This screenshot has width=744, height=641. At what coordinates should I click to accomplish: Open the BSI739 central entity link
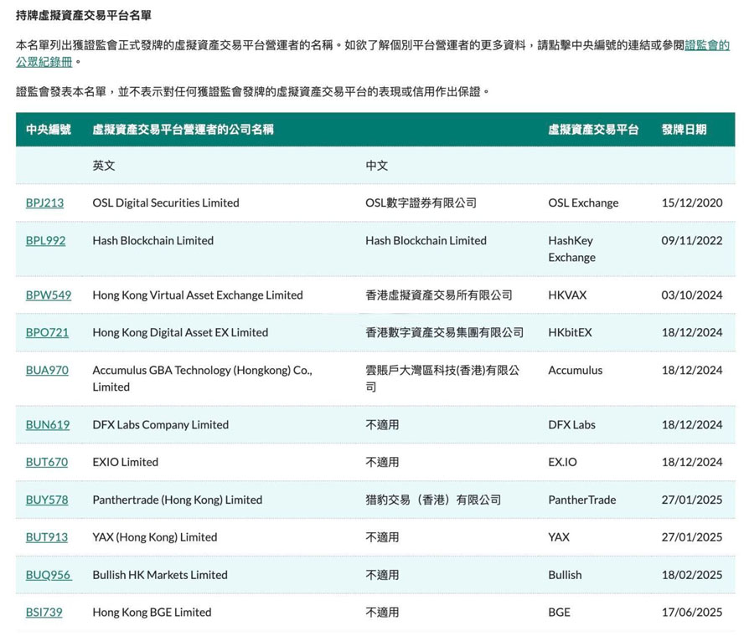(44, 613)
